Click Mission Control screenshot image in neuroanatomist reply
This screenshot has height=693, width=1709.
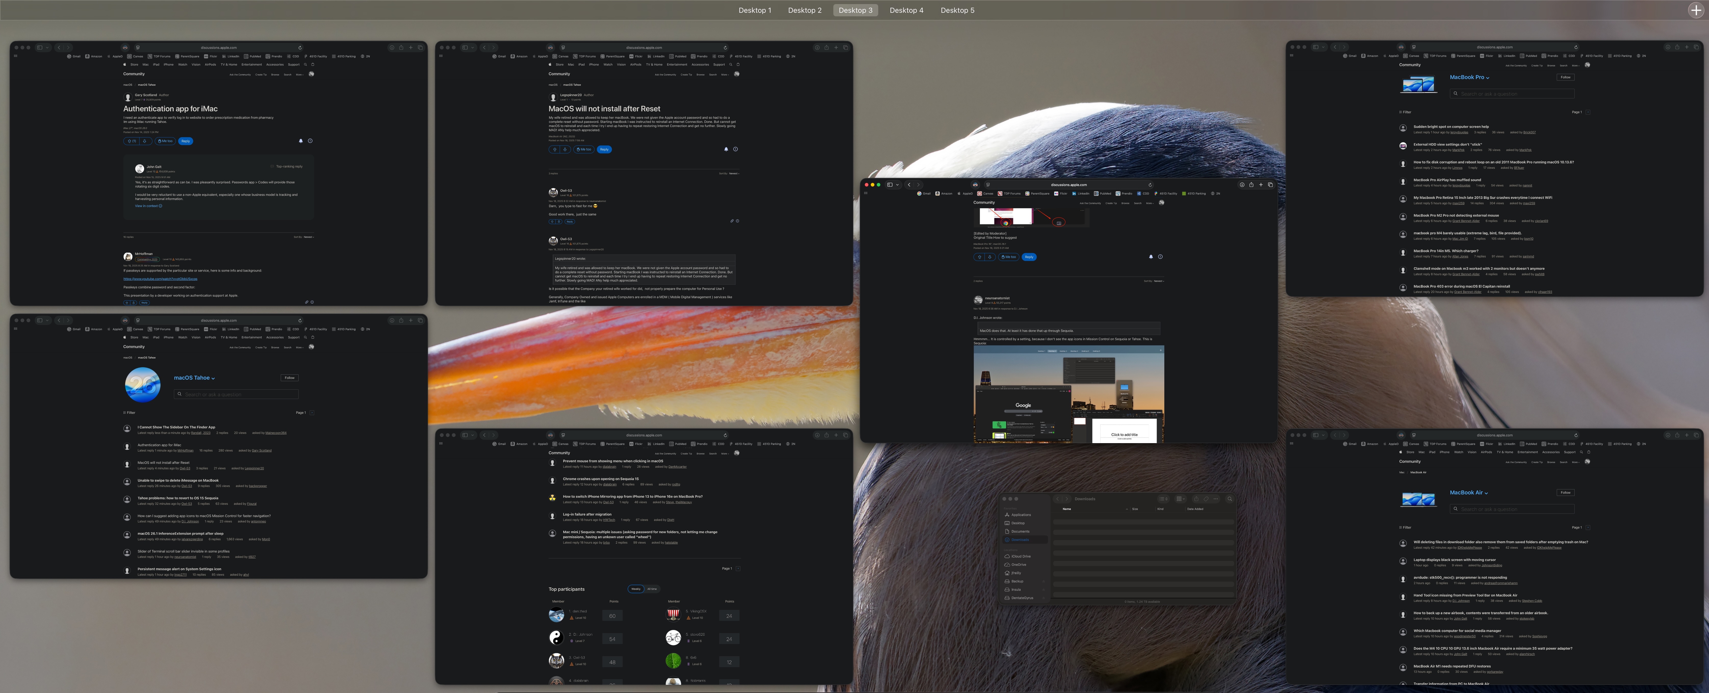tap(1068, 394)
